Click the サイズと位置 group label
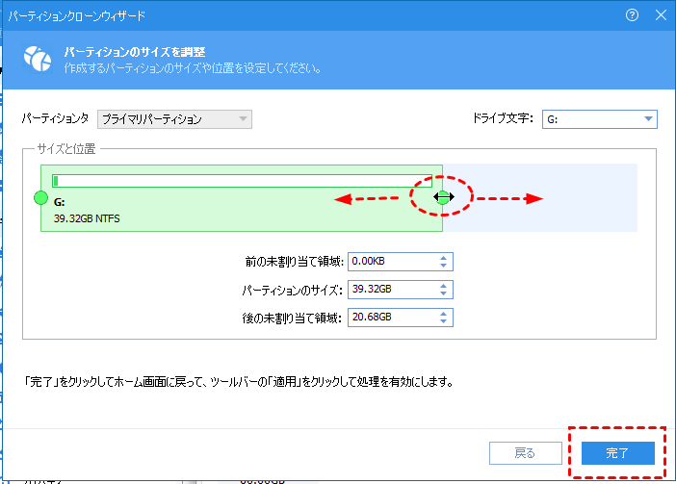Image resolution: width=676 pixels, height=484 pixels. (x=66, y=149)
